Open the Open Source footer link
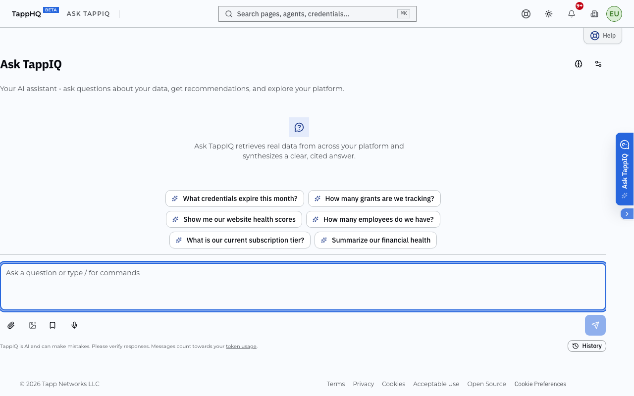Image resolution: width=634 pixels, height=396 pixels. 487,384
